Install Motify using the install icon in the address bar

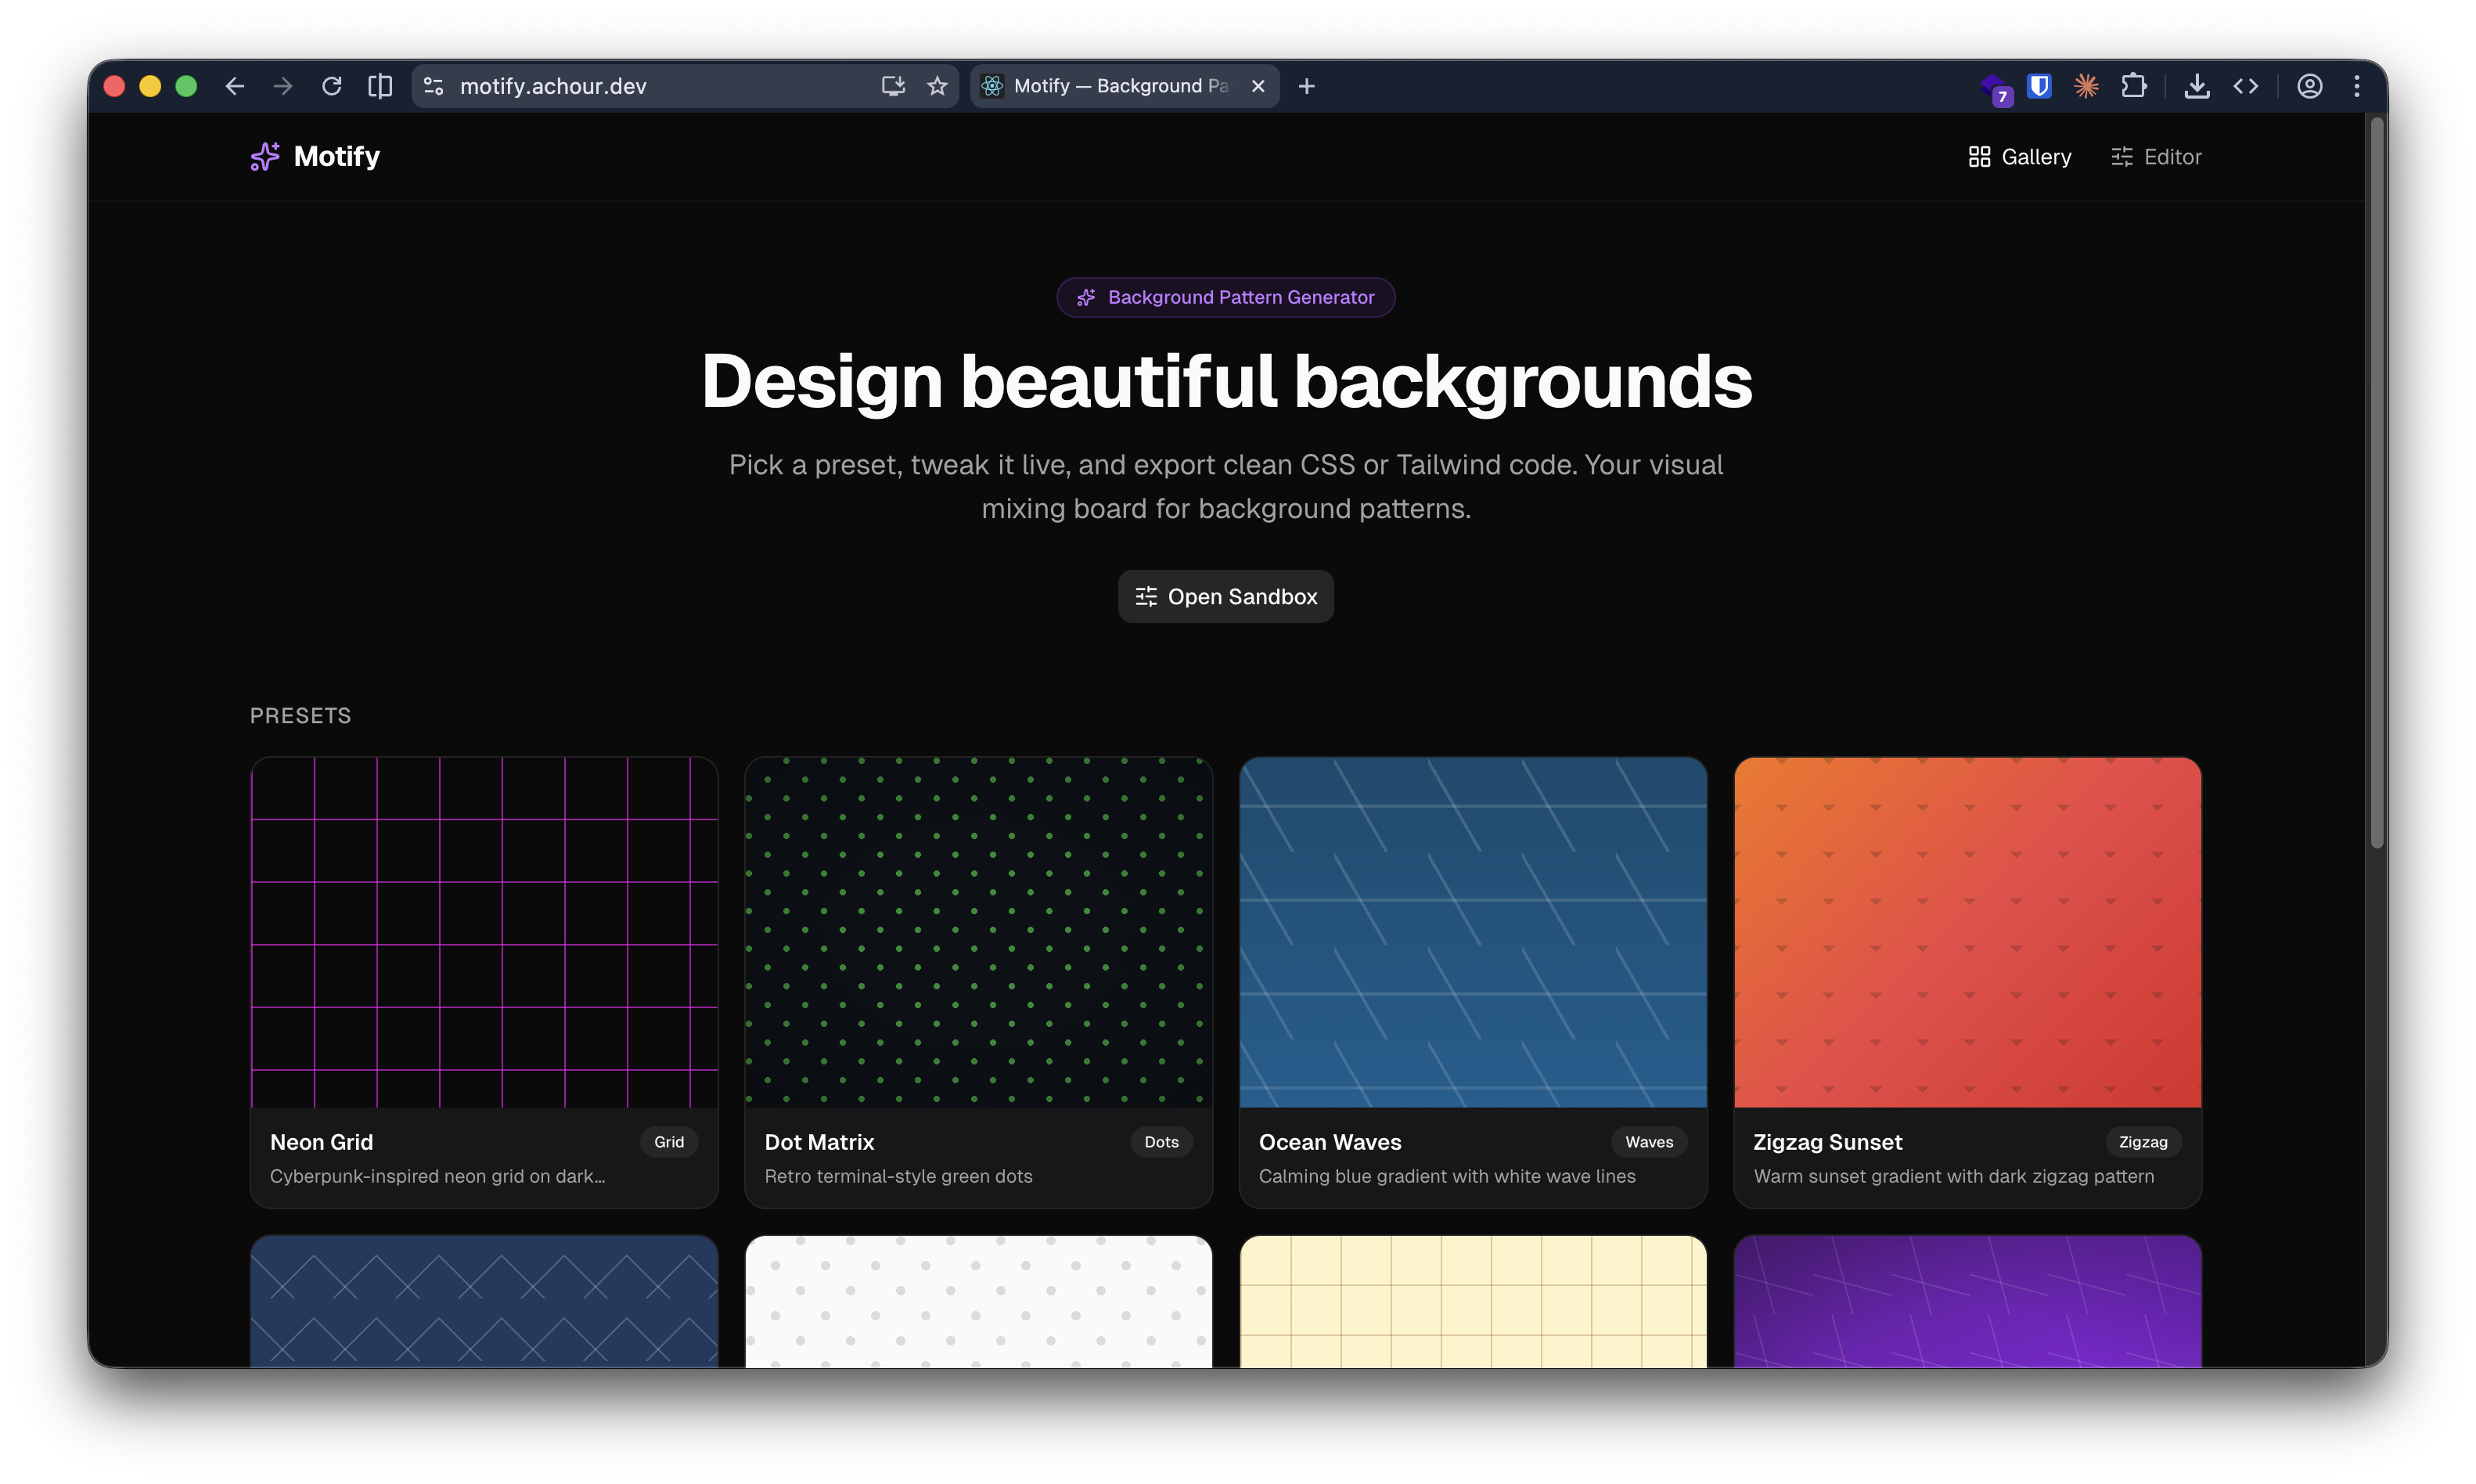[x=893, y=86]
